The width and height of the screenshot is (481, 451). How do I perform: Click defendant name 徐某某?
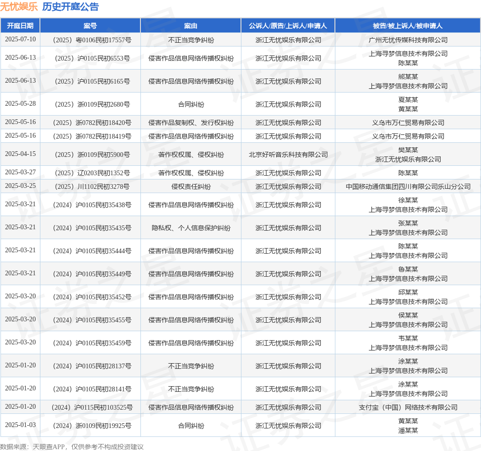pos(408,200)
